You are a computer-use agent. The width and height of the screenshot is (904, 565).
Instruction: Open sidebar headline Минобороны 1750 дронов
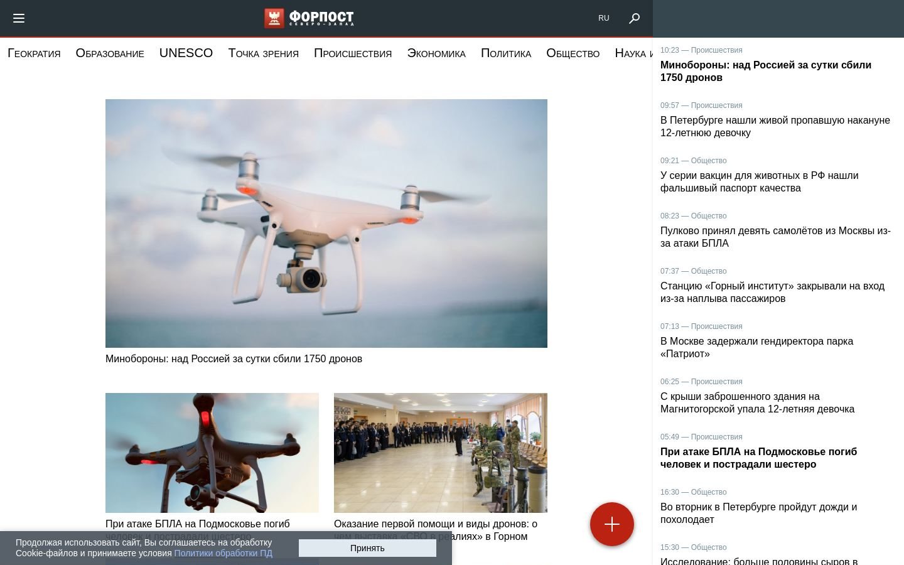766,72
